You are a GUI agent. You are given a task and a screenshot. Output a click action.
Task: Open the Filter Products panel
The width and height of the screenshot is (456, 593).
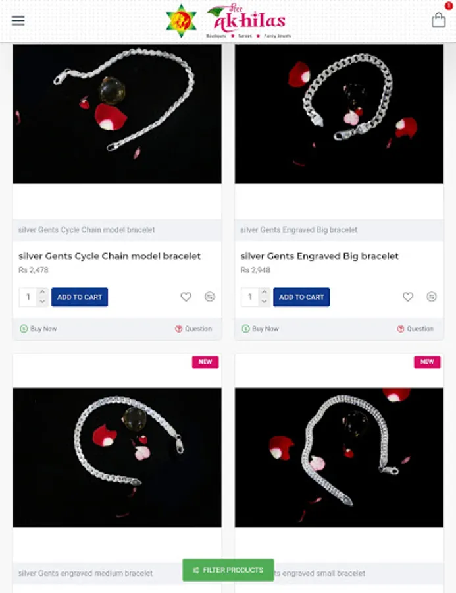pos(228,570)
